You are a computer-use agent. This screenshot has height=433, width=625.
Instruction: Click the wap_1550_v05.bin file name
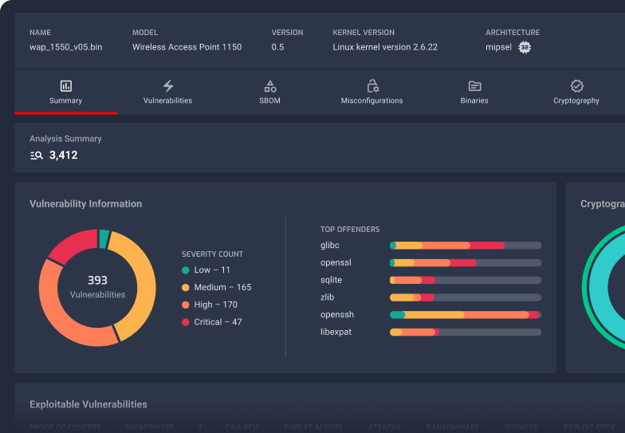65,47
